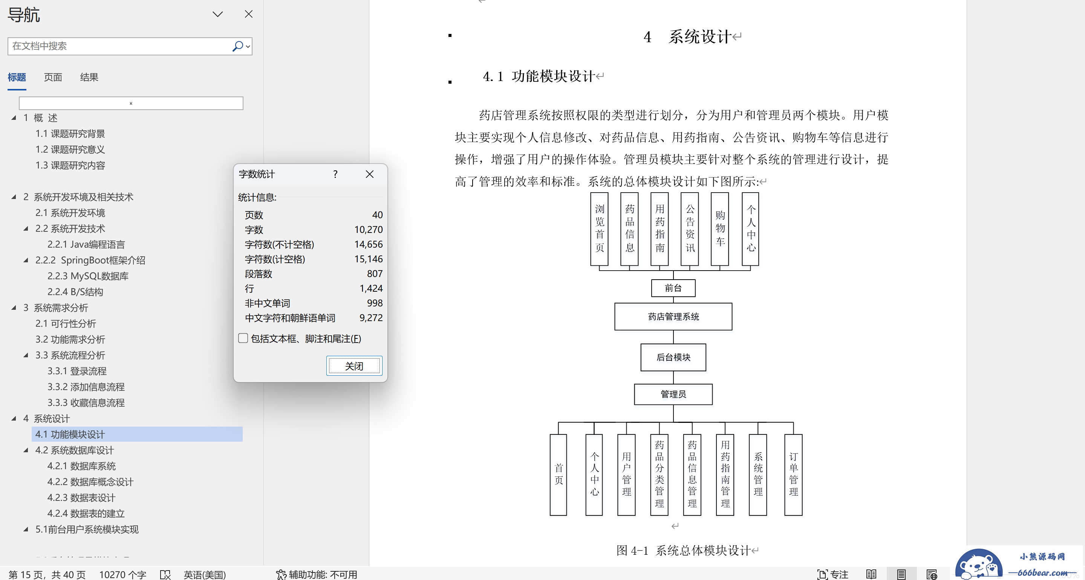Click the help question mark in word count dialog
The image size is (1085, 580).
pos(335,174)
